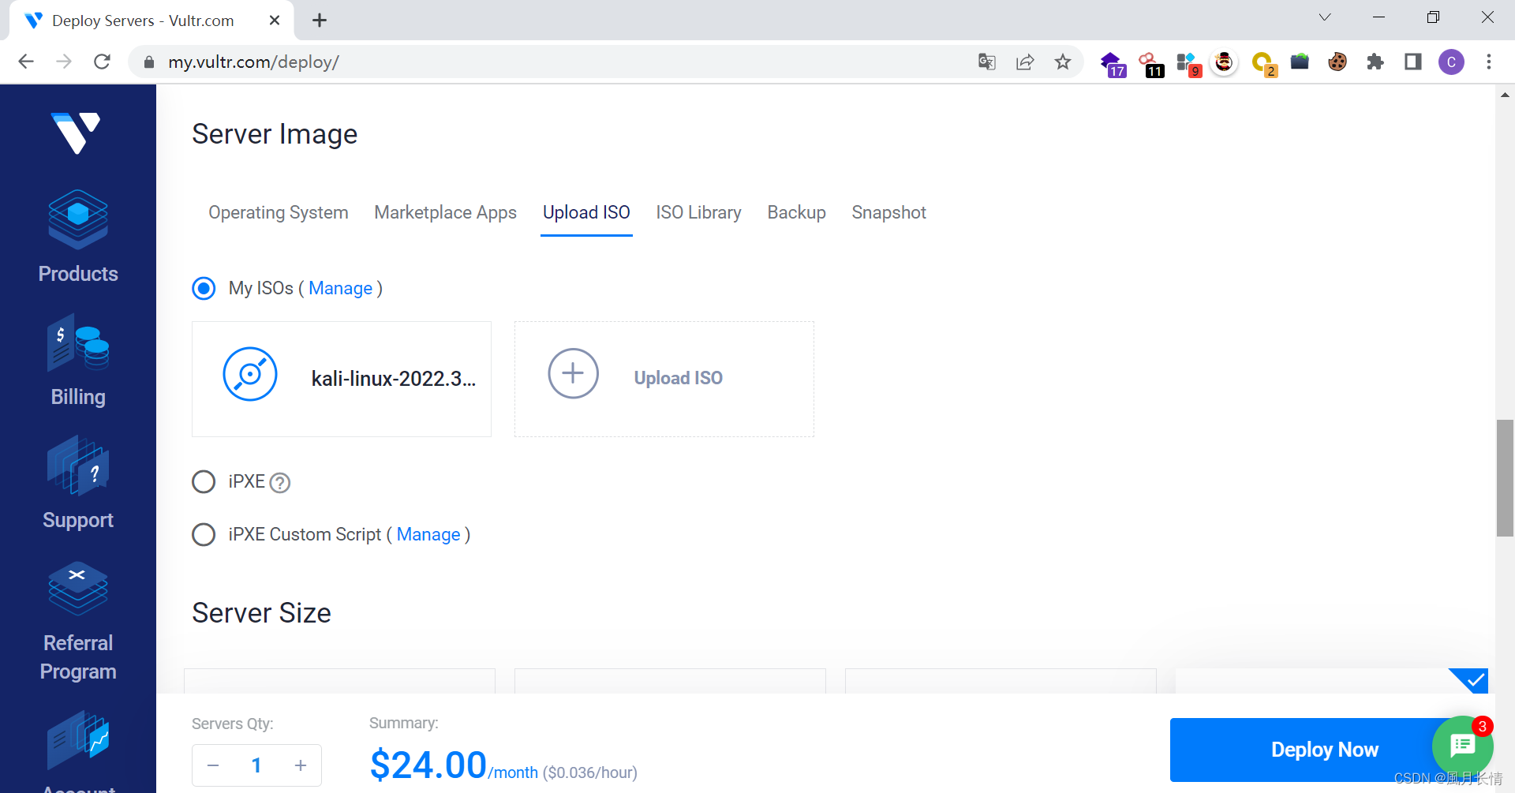Click the Upload ISO card text
This screenshot has height=793, width=1515.
click(x=678, y=378)
